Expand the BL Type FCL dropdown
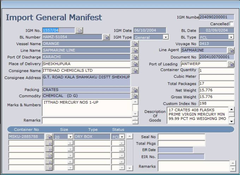Viewport: 240px width, 175px height. (x=231, y=37)
